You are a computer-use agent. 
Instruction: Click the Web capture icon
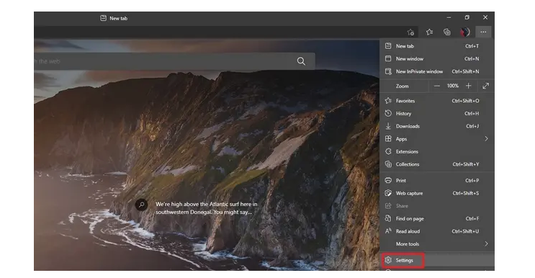point(388,193)
